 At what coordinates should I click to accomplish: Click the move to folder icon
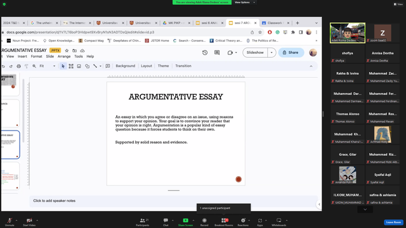pos(75,51)
